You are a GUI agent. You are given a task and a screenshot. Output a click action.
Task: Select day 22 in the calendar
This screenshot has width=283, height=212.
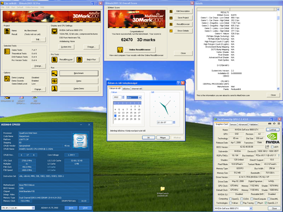tap(131, 116)
